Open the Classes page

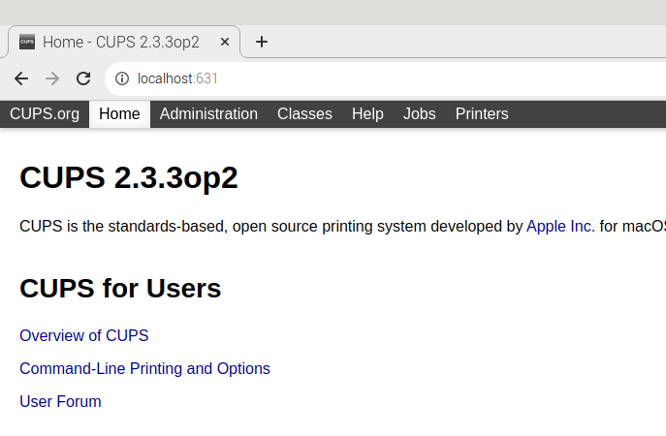(304, 113)
